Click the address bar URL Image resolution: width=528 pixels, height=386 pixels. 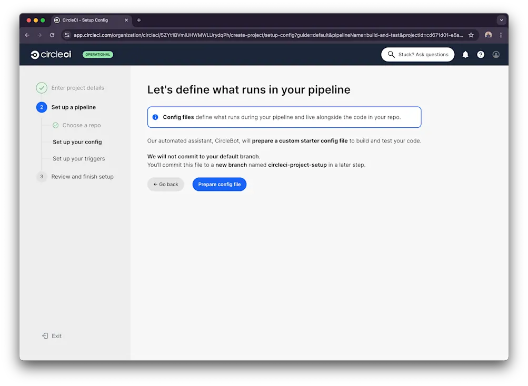[268, 35]
